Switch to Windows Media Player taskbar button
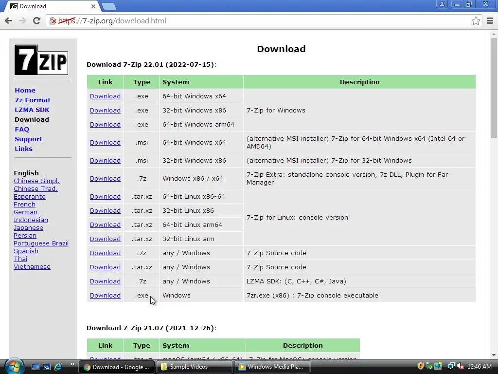The width and height of the screenshot is (498, 374). [272, 367]
